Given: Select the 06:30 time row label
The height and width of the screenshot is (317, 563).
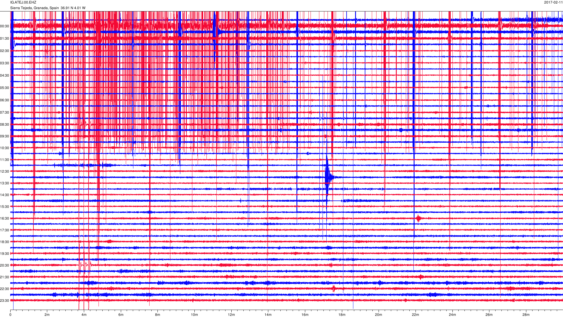Looking at the screenshot, I should coord(5,100).
